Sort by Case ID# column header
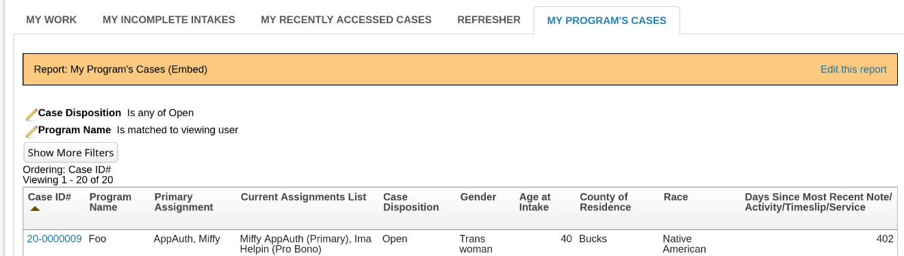Image resolution: width=904 pixels, height=256 pixels. coord(49,197)
